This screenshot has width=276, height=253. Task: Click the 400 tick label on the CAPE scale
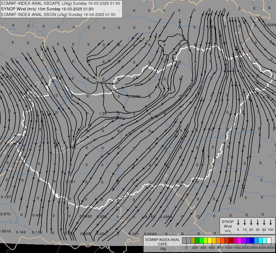click(203, 248)
